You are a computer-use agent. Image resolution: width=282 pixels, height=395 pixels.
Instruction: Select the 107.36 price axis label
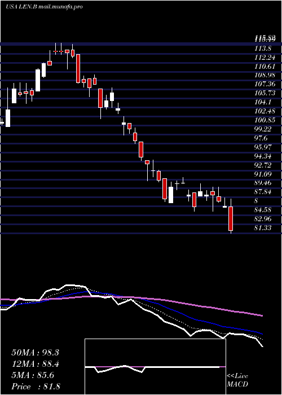265,84
